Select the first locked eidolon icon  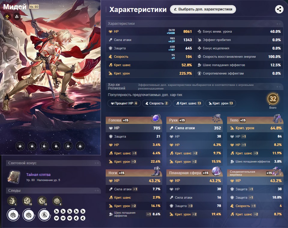tap(20, 146)
